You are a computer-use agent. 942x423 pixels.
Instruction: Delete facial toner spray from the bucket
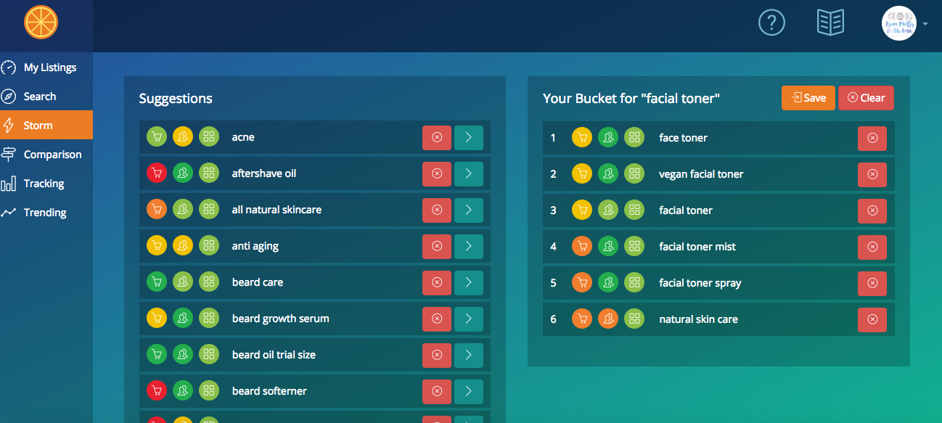872,283
